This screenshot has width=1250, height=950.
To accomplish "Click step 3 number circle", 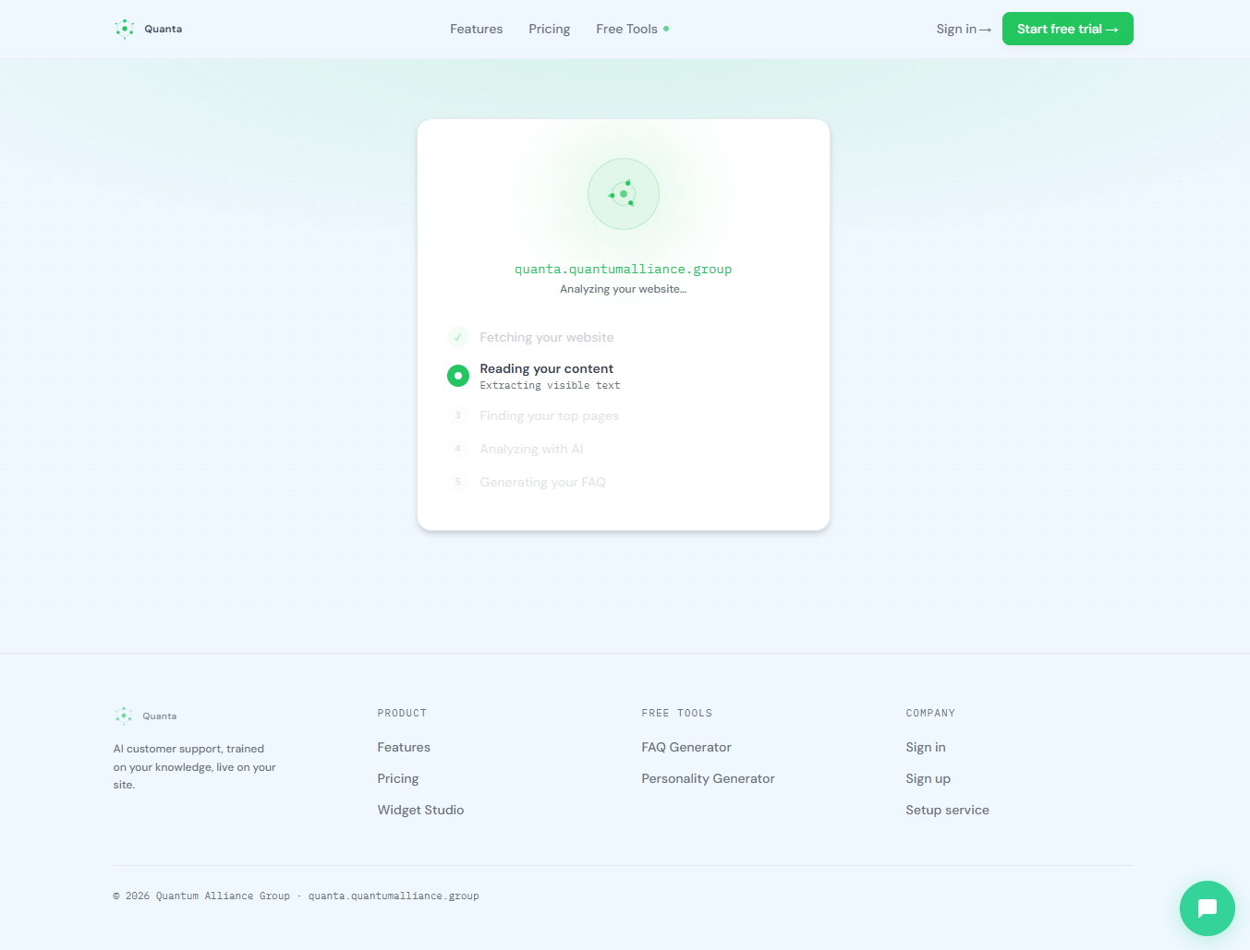I will (457, 415).
